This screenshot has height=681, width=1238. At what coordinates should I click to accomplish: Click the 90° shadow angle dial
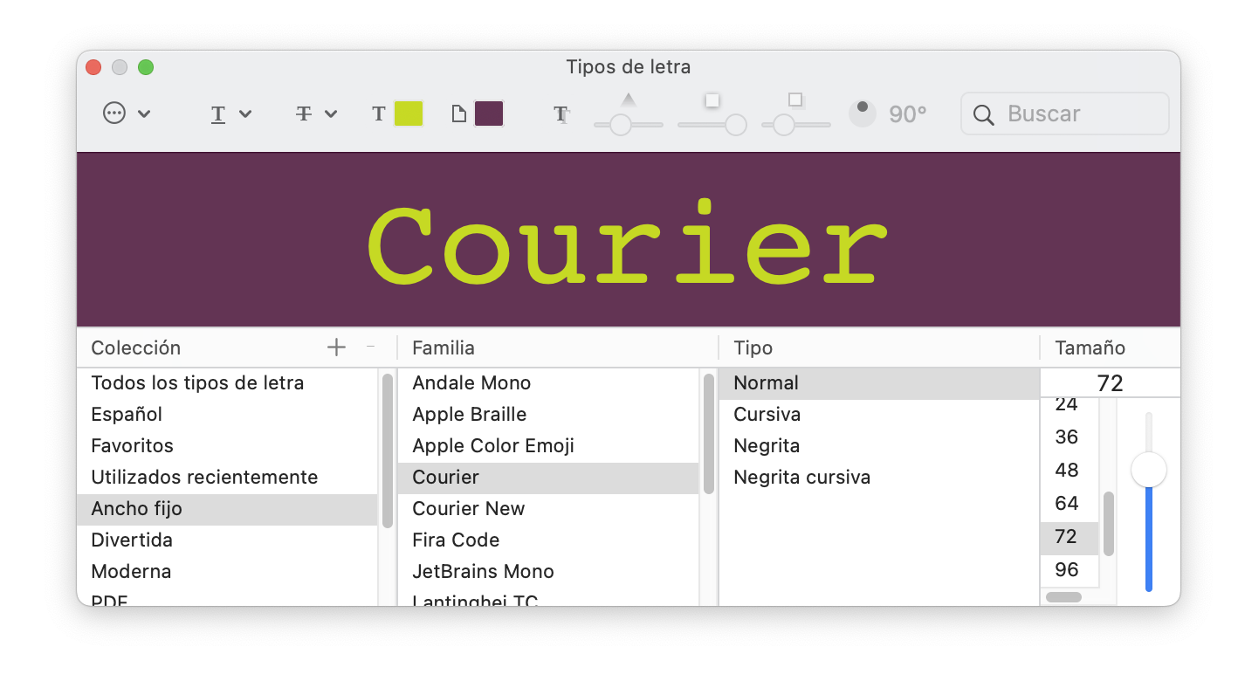pyautogui.click(x=862, y=113)
